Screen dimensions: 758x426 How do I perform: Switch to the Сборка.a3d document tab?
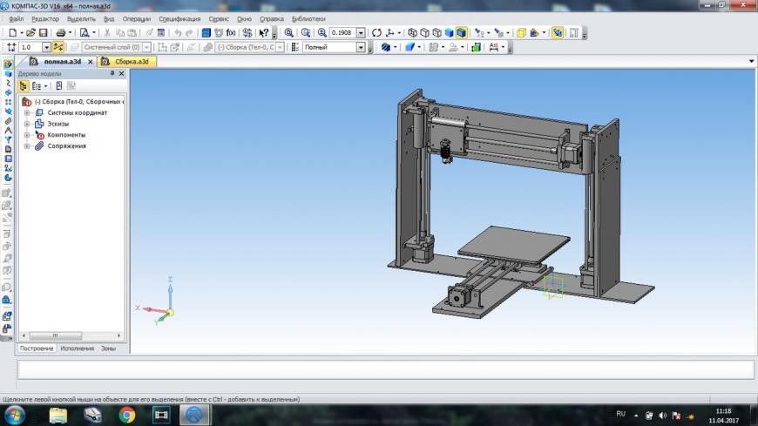pos(132,62)
